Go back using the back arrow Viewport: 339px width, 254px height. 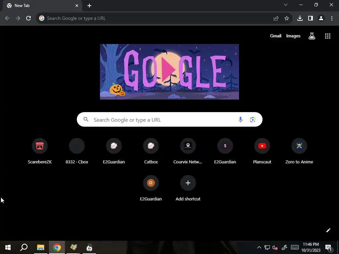tap(7, 19)
